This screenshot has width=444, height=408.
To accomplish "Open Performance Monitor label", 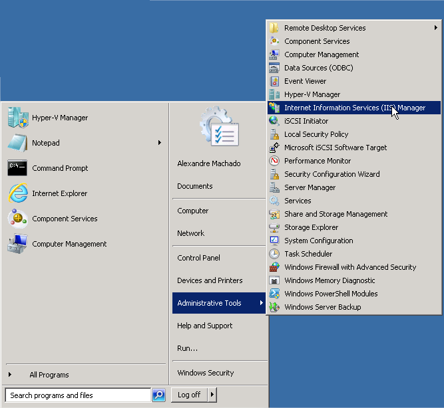I will (x=318, y=161).
